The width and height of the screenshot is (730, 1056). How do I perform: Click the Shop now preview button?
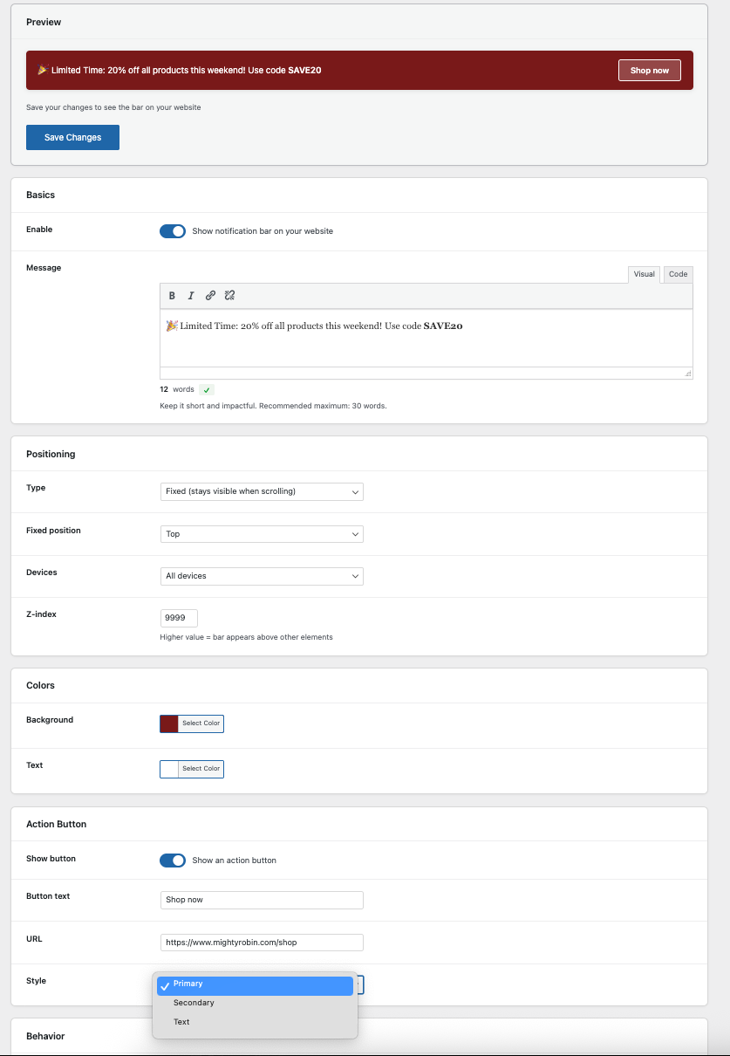649,70
